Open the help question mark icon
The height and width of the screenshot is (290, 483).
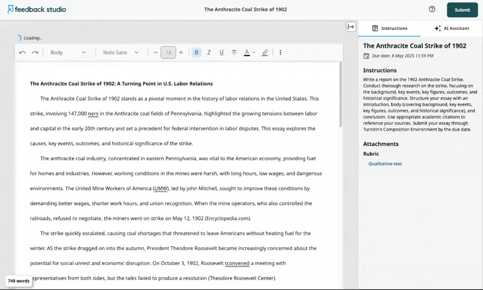click(x=432, y=9)
